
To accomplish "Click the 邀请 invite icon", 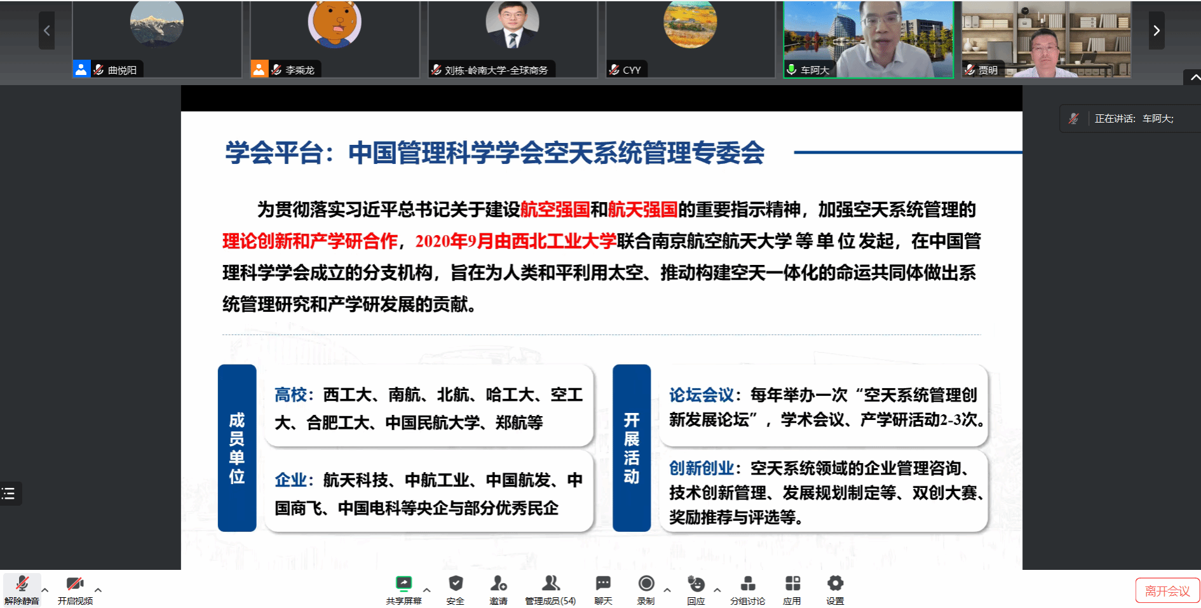I will coord(498,584).
